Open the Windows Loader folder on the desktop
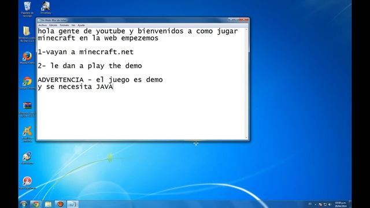This screenshot has height=208, width=370. (27, 34)
